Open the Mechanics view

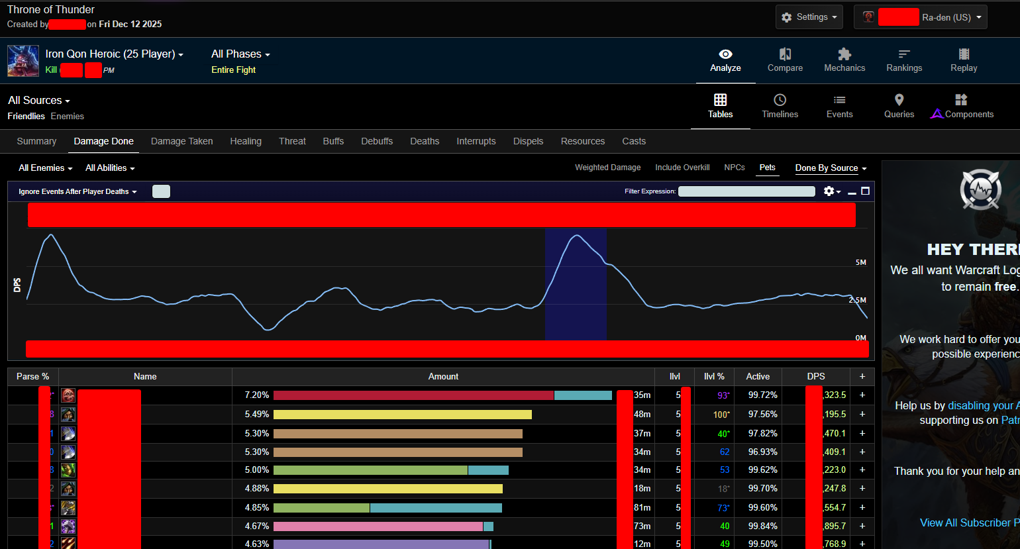coord(844,60)
